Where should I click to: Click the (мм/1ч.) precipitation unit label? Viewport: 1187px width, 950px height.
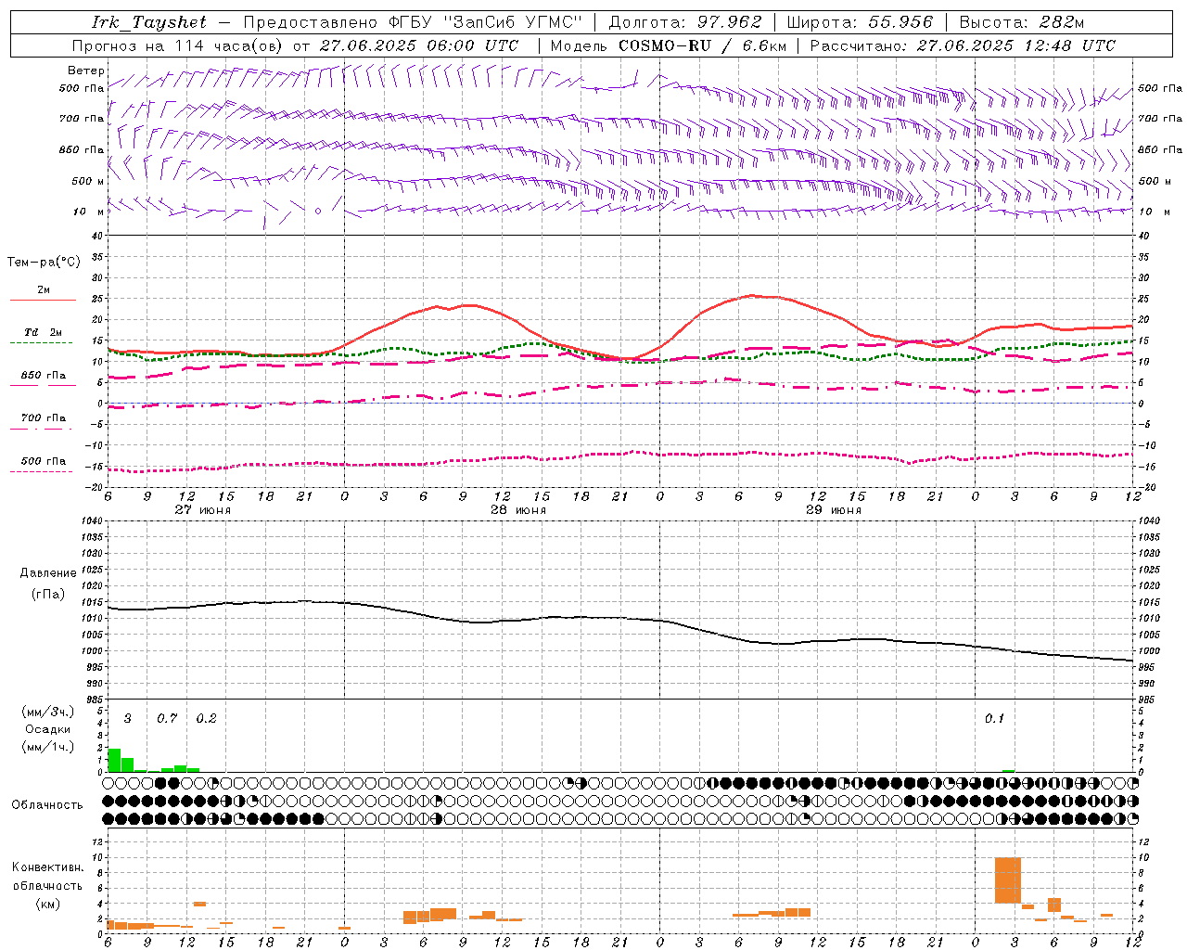click(48, 747)
